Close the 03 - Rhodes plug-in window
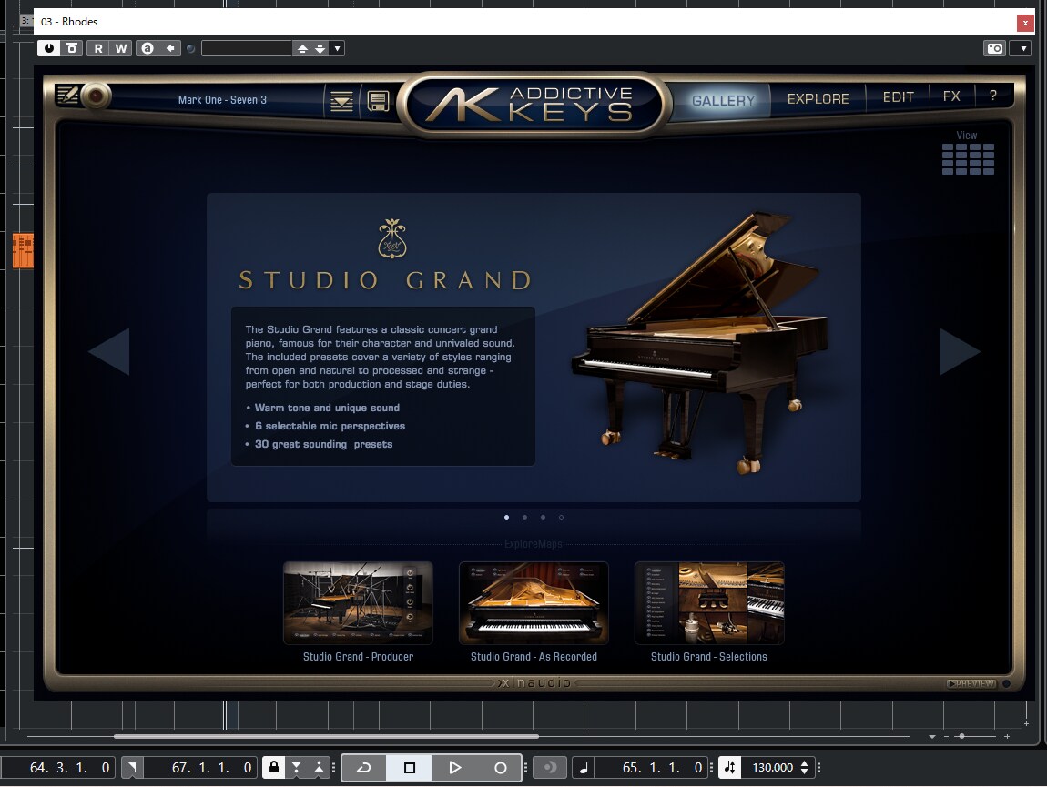 [1025, 23]
